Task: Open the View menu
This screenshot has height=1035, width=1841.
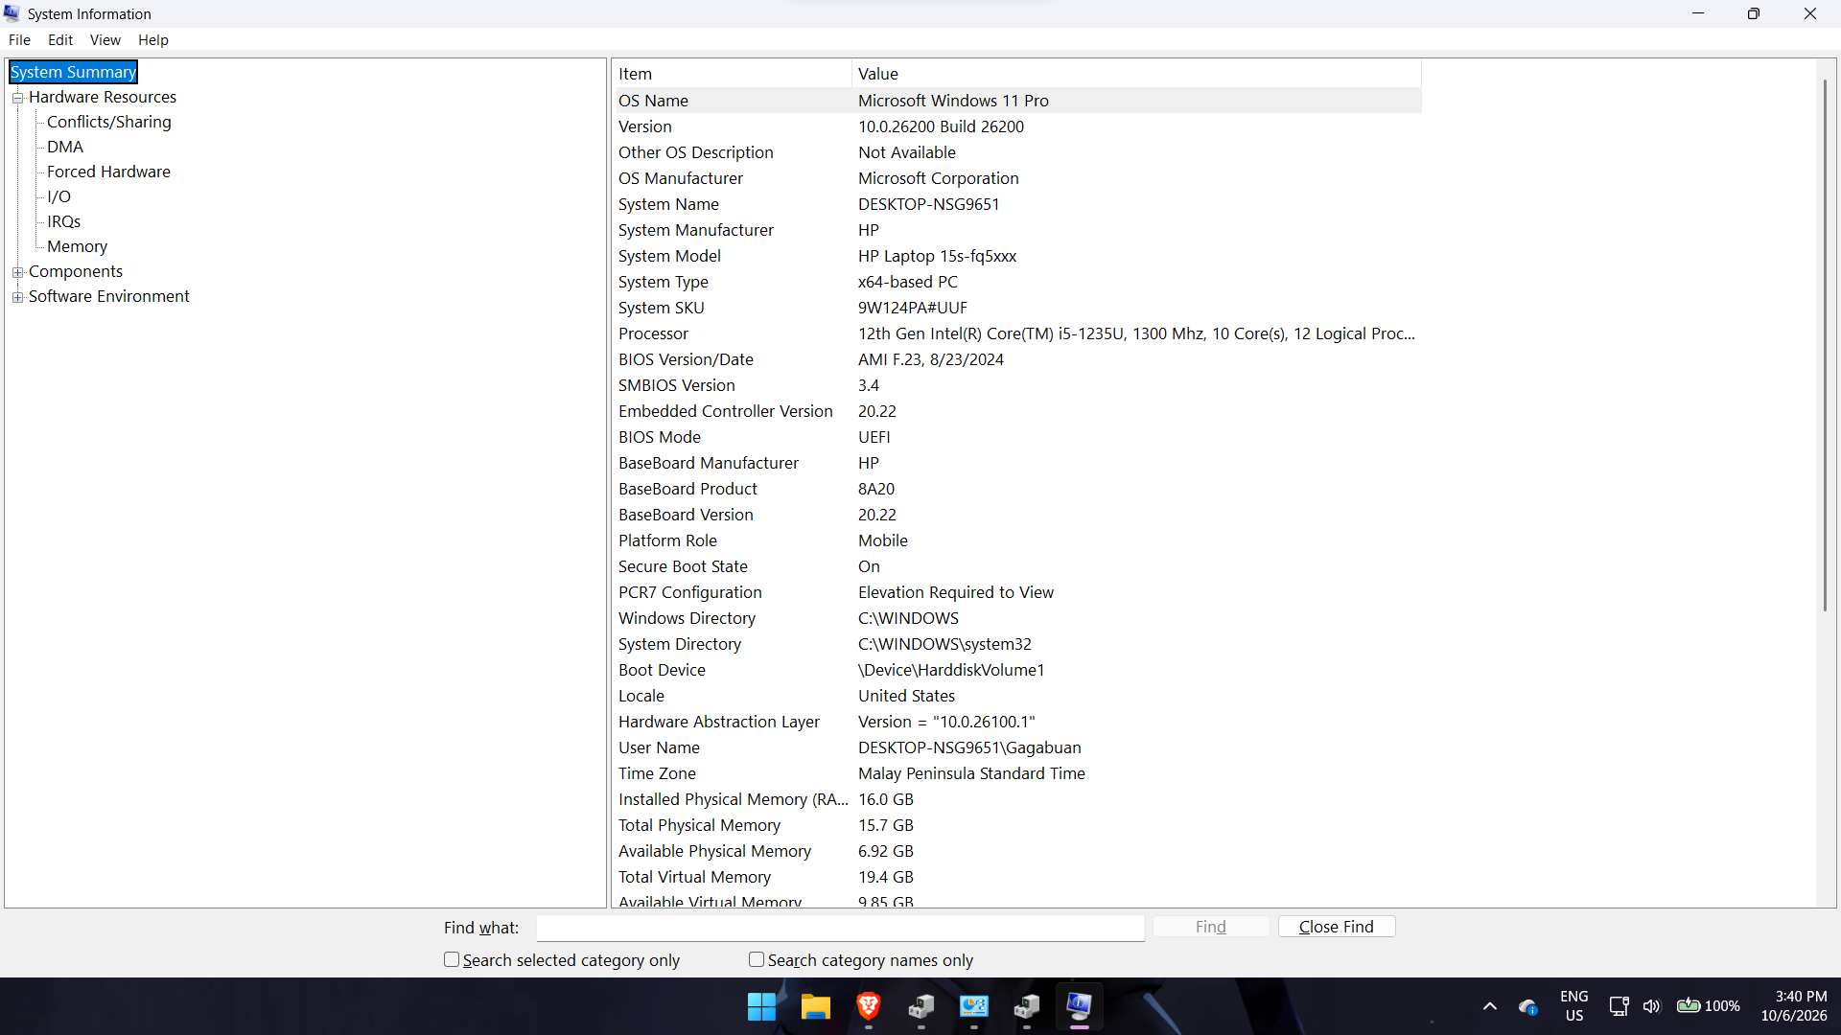Action: [105, 40]
